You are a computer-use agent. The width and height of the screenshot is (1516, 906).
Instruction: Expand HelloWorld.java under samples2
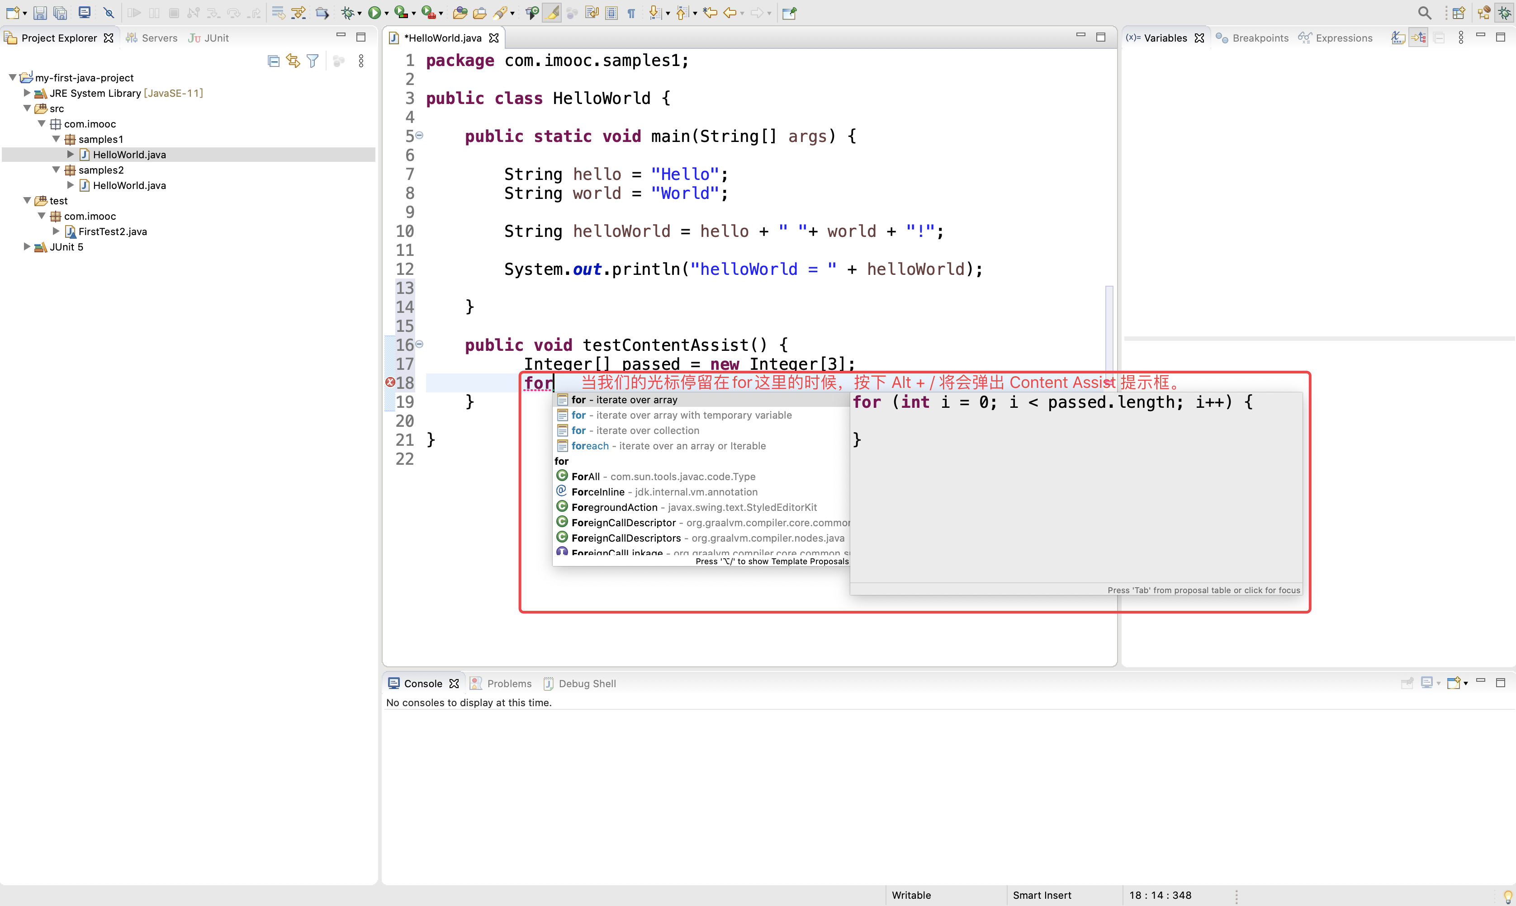click(x=70, y=185)
